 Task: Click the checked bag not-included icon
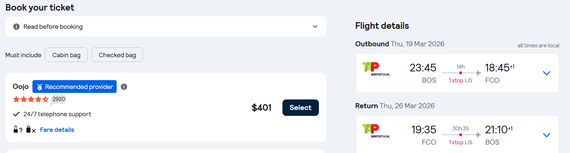pos(31,130)
